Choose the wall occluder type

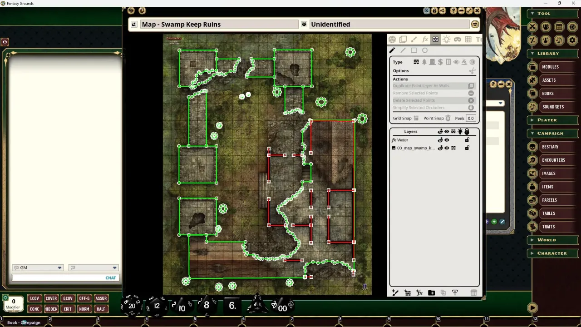[x=416, y=62]
